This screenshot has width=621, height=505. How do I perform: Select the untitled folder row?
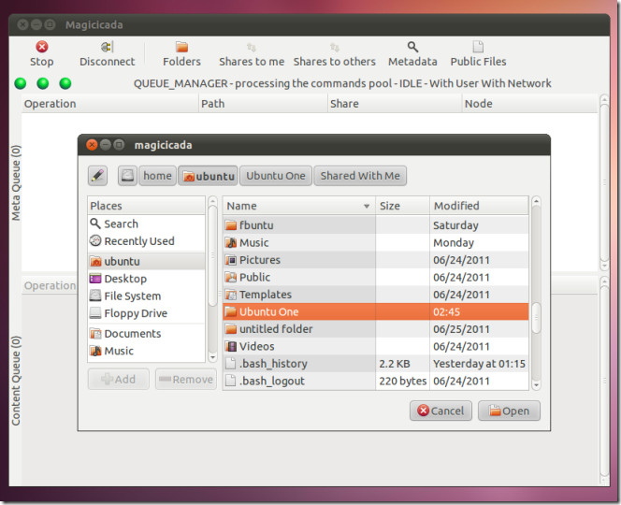(x=375, y=329)
